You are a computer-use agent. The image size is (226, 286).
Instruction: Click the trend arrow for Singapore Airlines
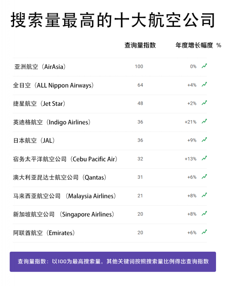tap(204, 214)
